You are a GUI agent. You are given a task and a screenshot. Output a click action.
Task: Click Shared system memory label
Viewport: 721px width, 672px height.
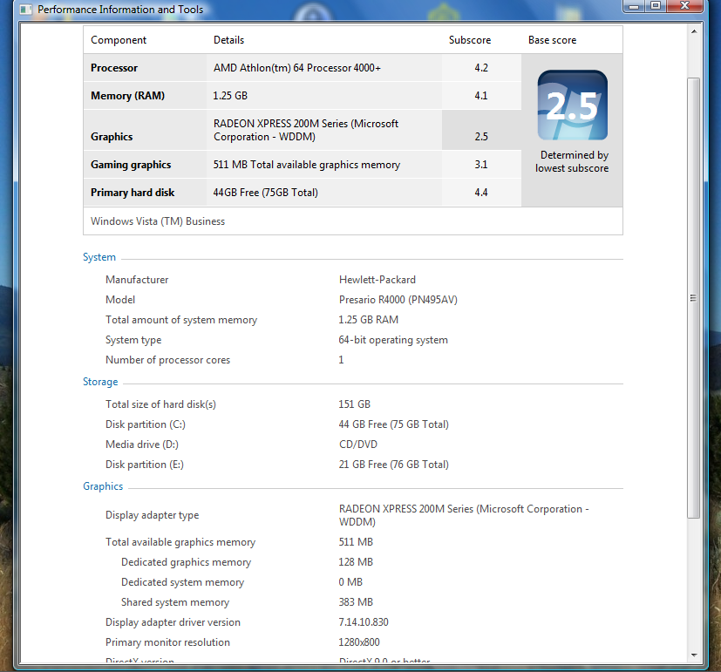[x=175, y=602]
